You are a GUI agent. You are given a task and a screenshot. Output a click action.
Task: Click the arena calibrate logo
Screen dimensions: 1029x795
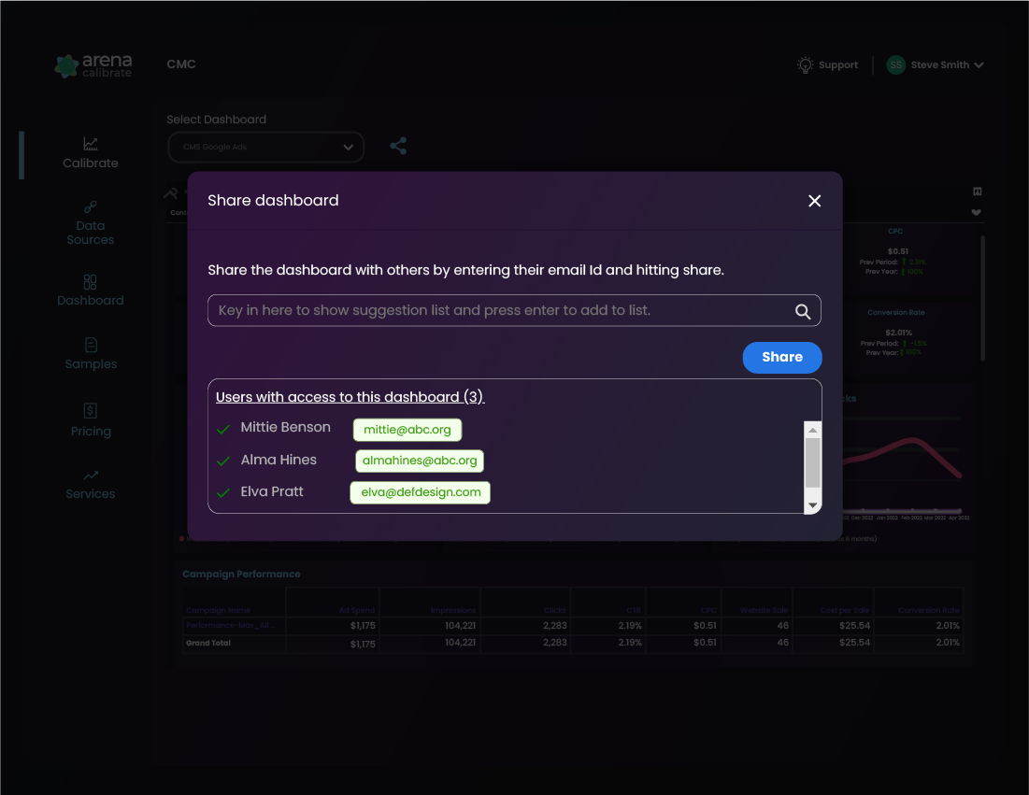coord(93,65)
